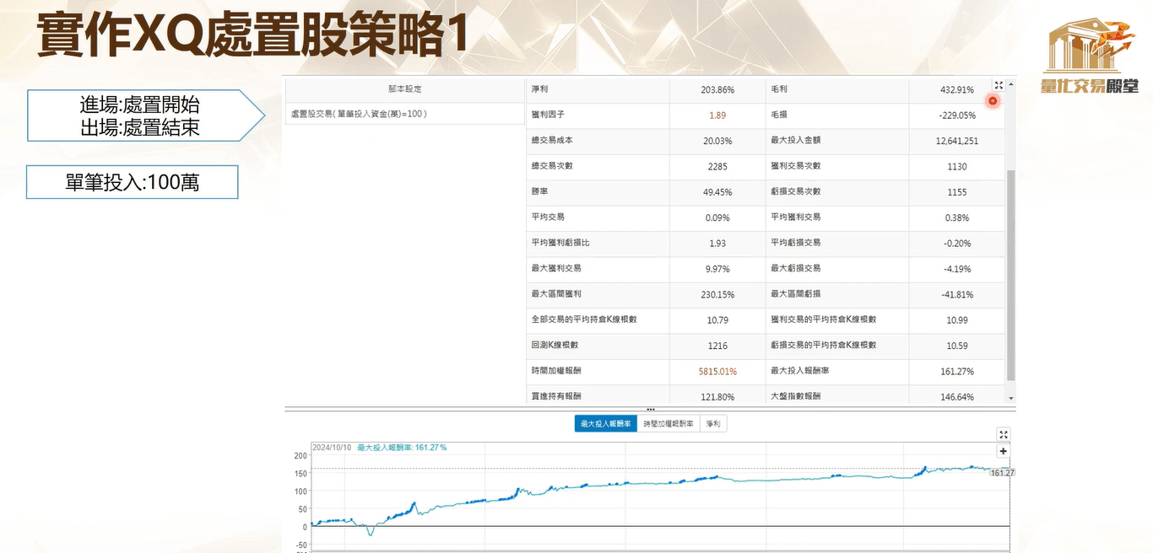
Task: Expand the statistics table to fullscreen
Action: pos(999,85)
